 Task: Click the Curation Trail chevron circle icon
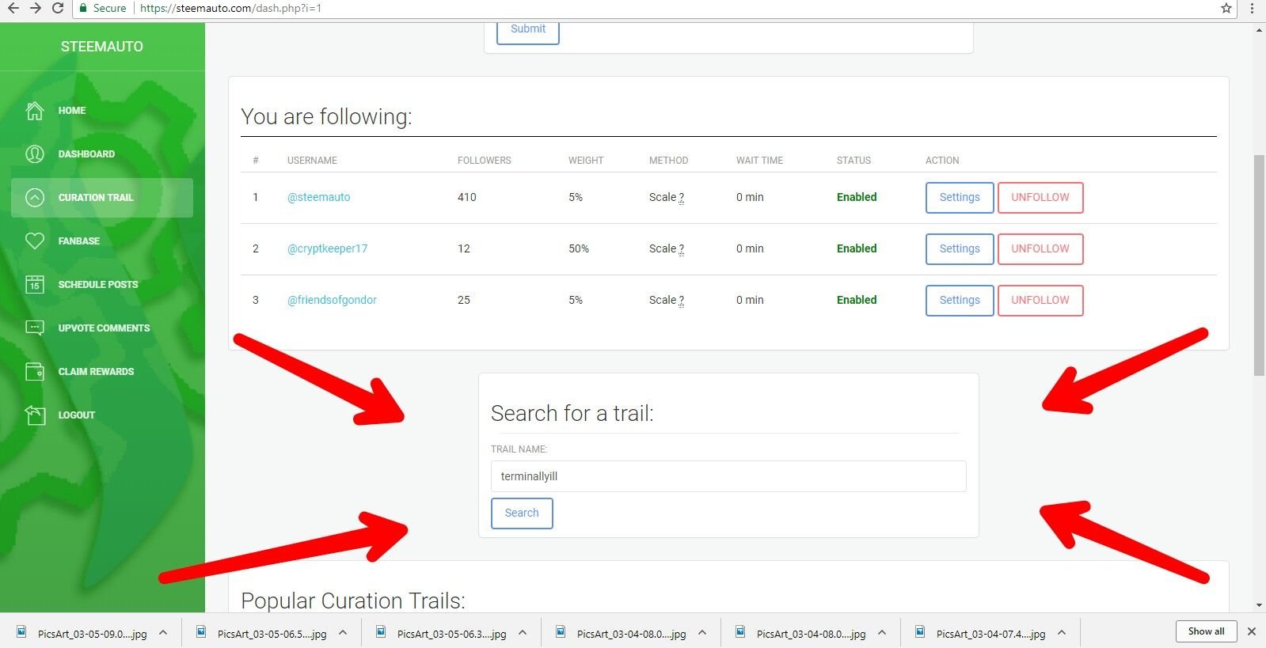(x=35, y=198)
